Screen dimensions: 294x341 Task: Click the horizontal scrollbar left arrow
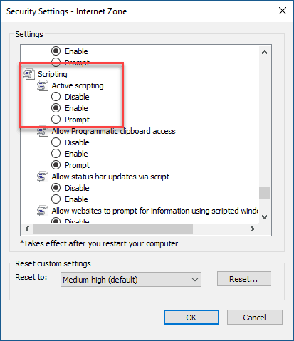point(27,229)
